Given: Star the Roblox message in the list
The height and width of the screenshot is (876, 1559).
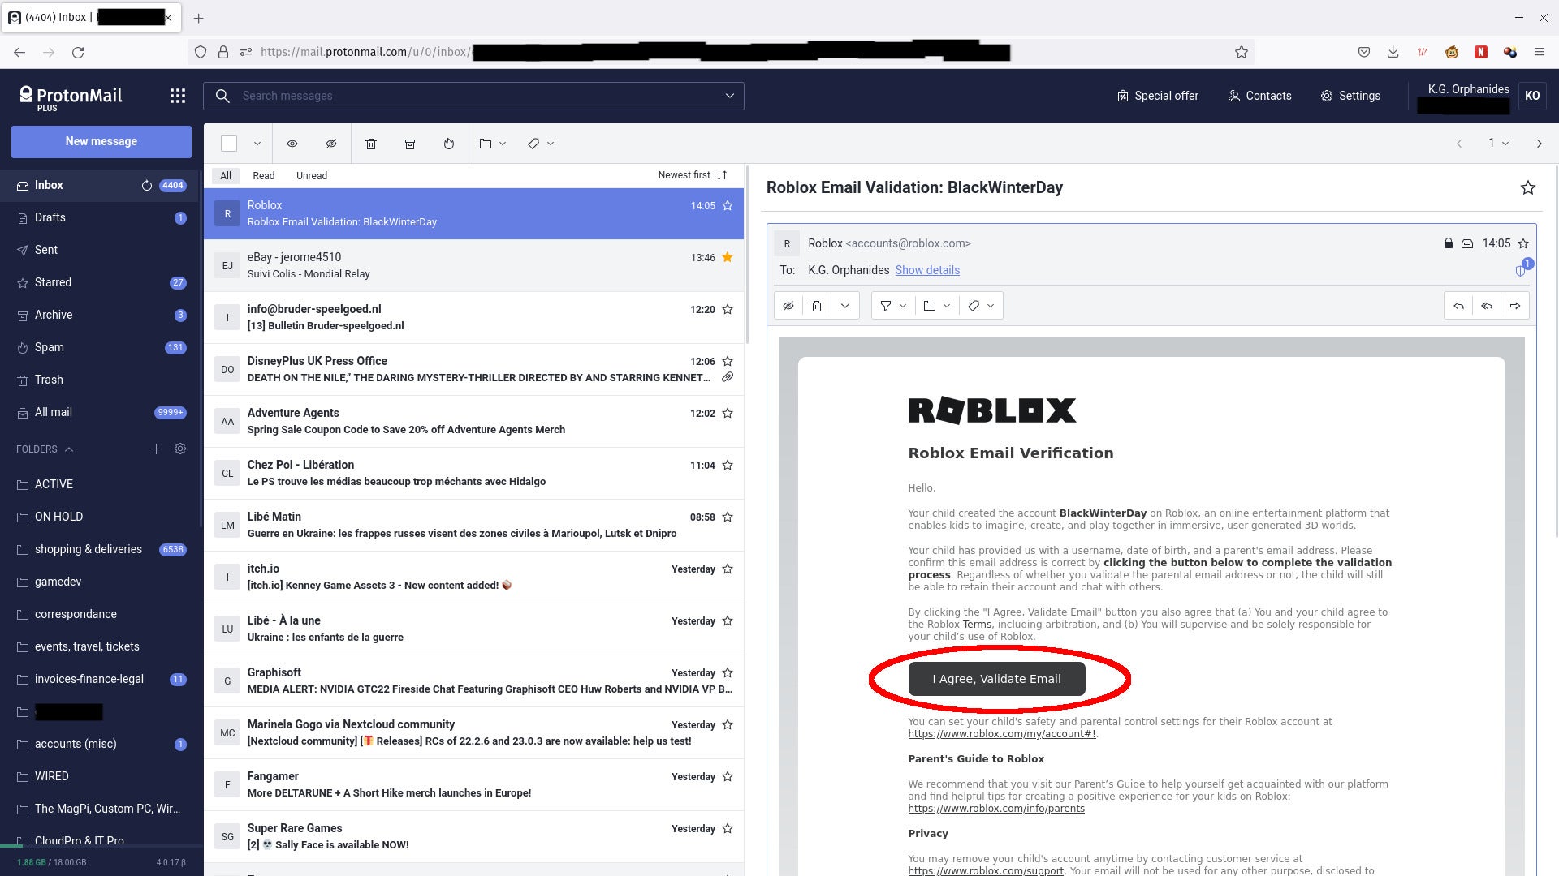Looking at the screenshot, I should point(728,205).
